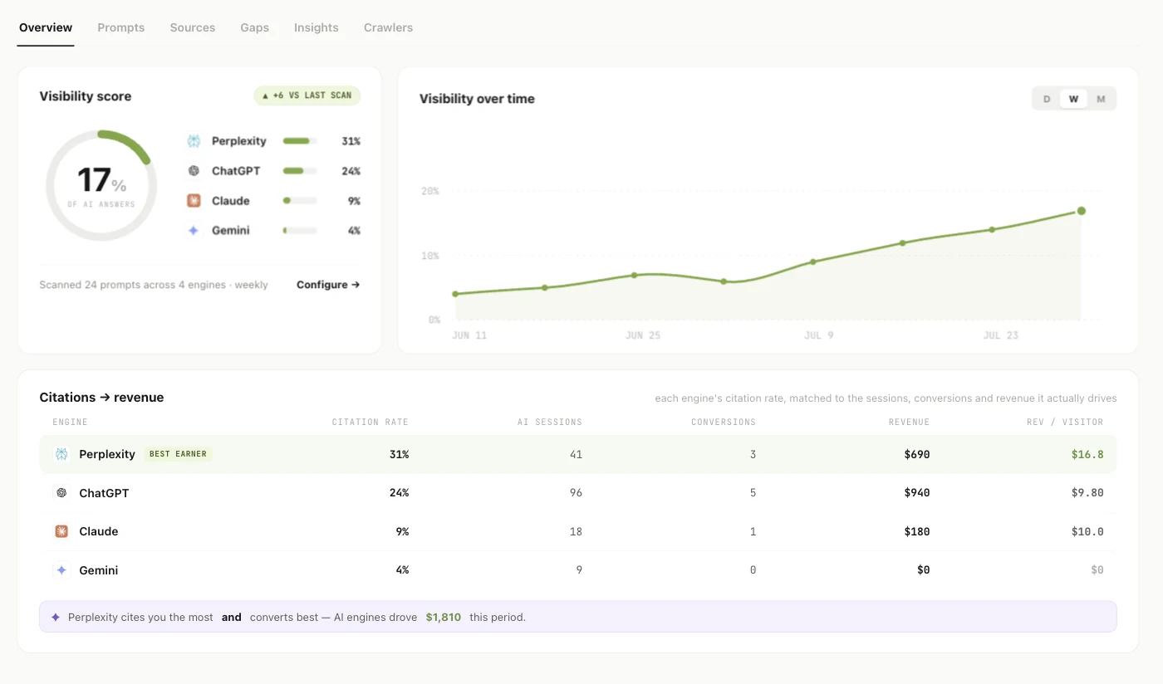Select the Perplexity row name in table

(107, 454)
